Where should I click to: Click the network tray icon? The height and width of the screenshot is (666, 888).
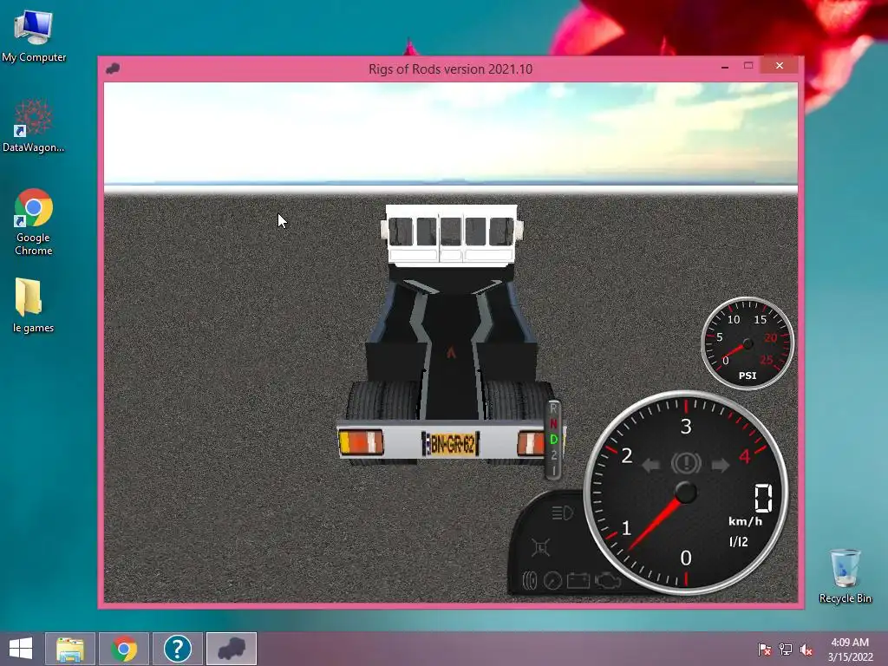tap(786, 649)
